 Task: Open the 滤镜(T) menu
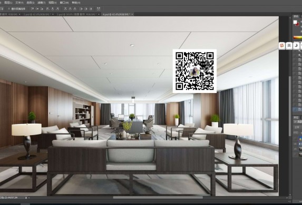click(42, 3)
